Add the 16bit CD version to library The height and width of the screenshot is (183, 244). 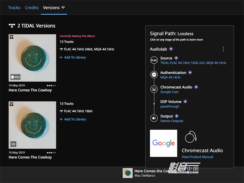coord(73,119)
